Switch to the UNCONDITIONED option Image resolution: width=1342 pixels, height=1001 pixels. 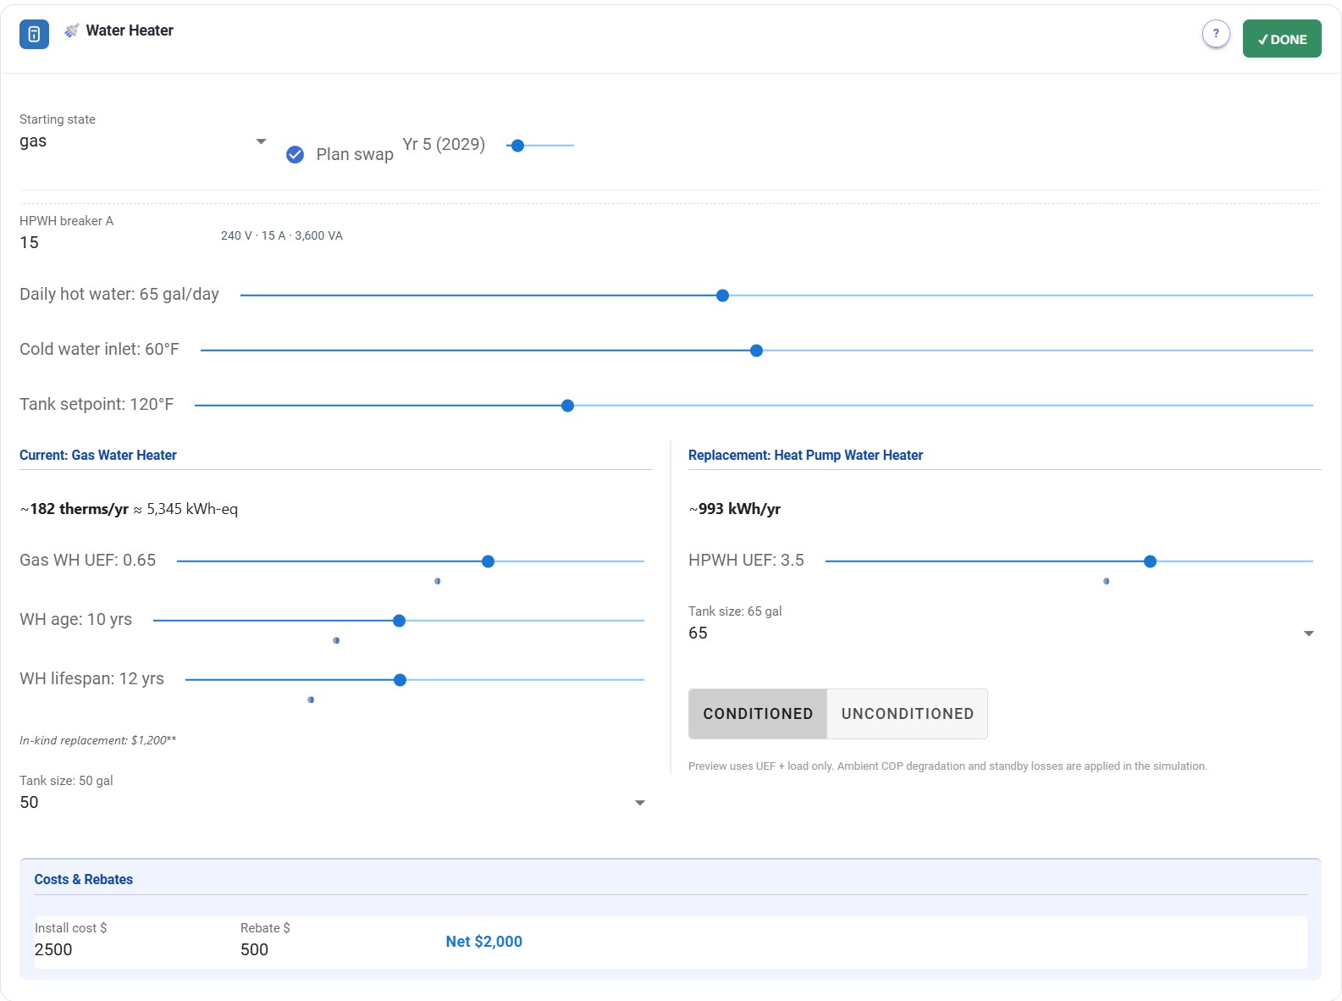click(x=907, y=714)
